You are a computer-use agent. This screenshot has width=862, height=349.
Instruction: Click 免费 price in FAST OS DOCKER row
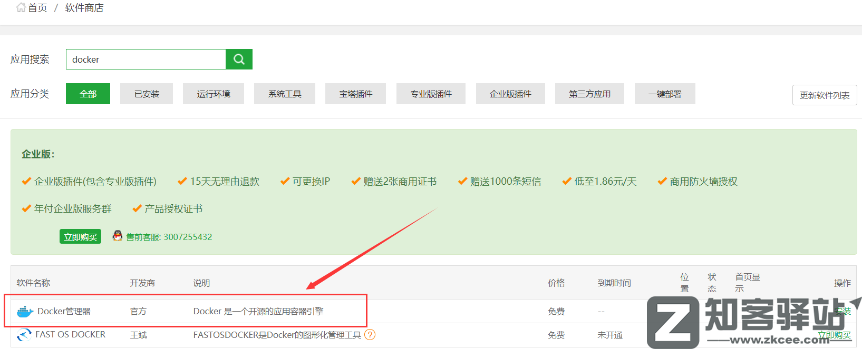(x=556, y=335)
